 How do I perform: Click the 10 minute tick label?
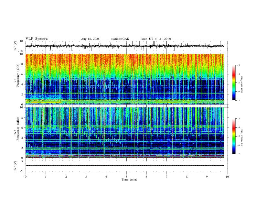tap(227, 177)
